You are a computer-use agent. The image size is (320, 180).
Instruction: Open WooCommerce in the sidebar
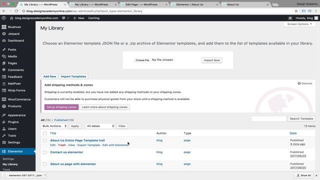tap(19, 99)
